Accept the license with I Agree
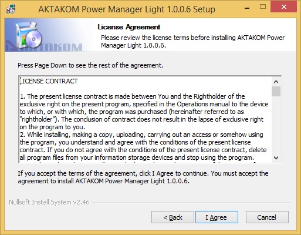This screenshot has width=301, height=235. pos(217,217)
